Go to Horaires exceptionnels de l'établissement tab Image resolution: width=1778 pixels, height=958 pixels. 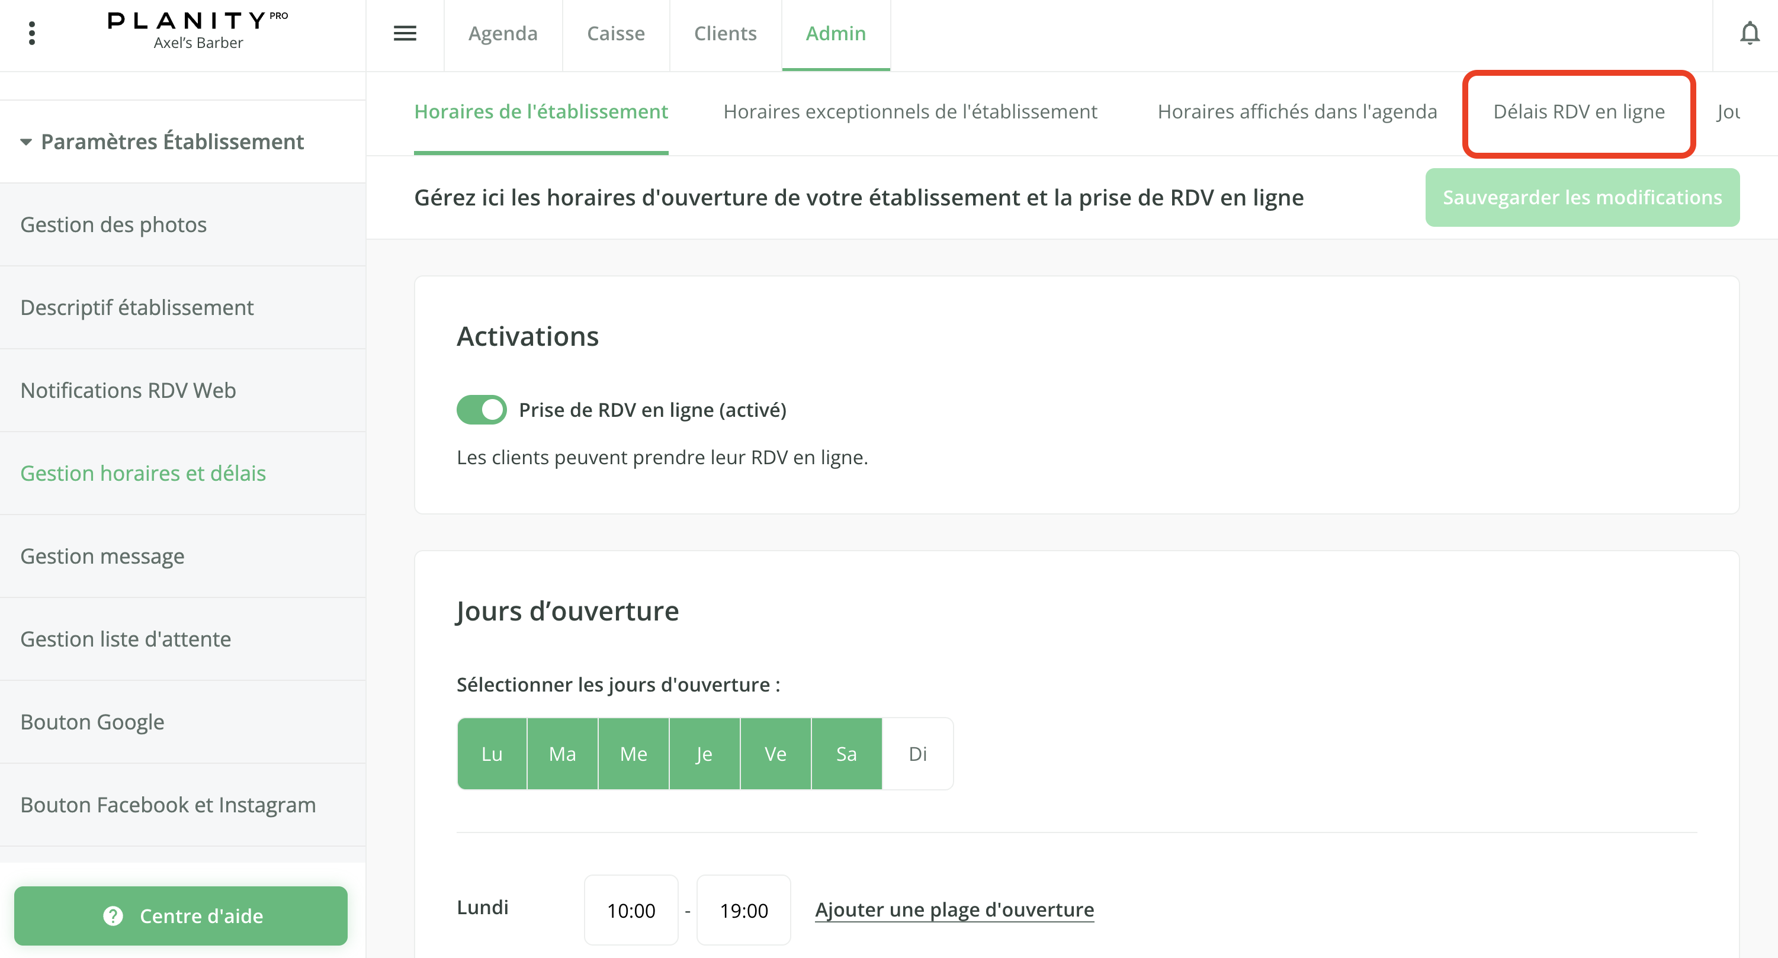pos(910,112)
